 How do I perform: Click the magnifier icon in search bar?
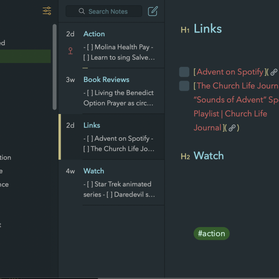(x=82, y=11)
